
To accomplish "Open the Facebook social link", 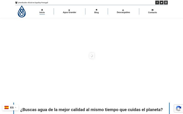I will pyautogui.click(x=157, y=3).
